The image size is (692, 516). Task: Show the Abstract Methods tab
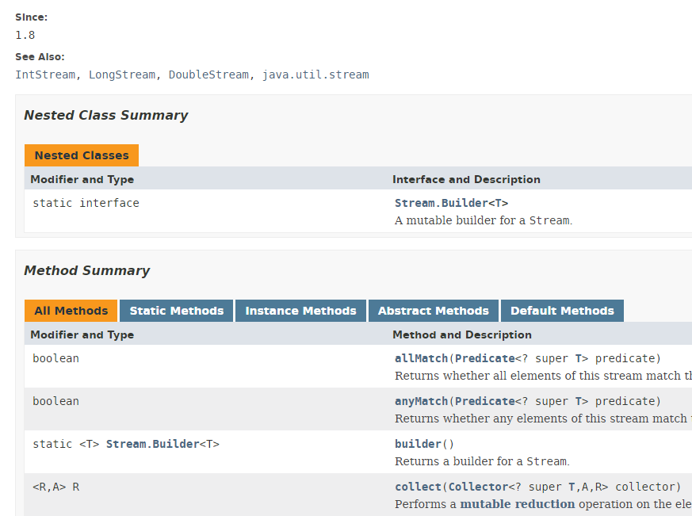433,311
